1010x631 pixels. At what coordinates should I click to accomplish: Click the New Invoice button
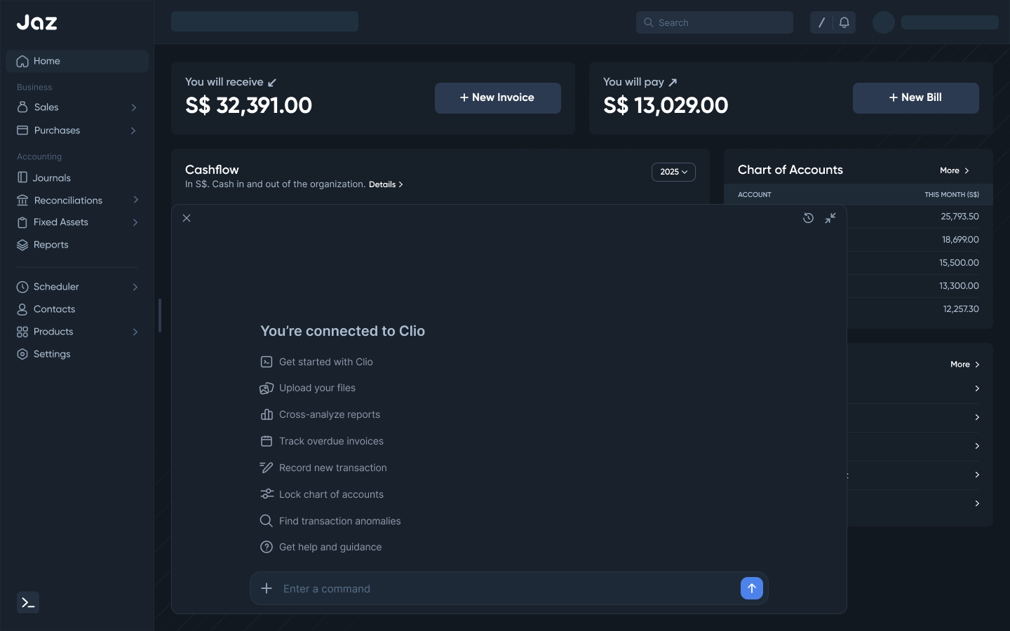pyautogui.click(x=497, y=98)
